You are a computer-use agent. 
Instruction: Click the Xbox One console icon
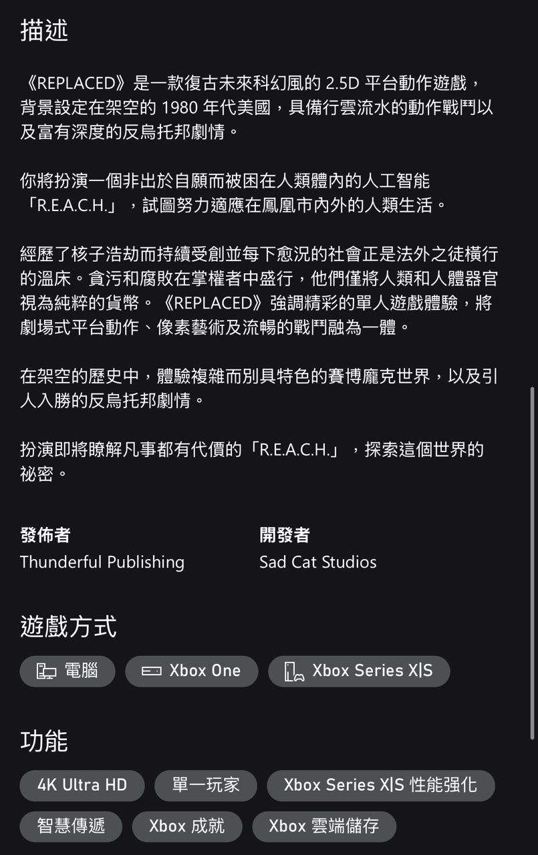[x=152, y=671]
